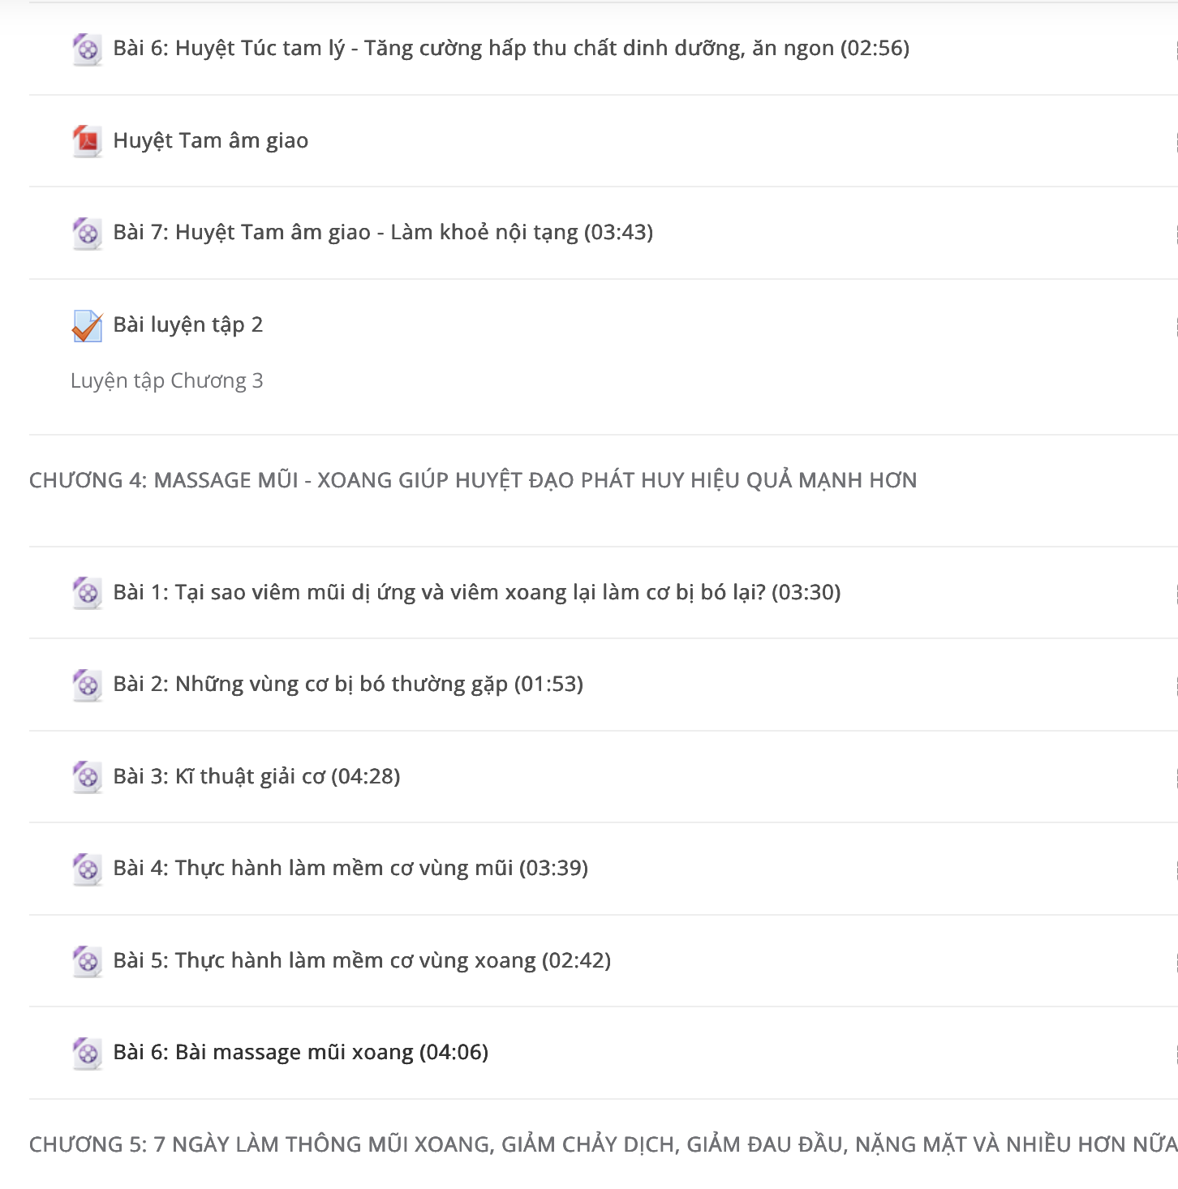Open Bài 6: Bài massage mũi xoang lesson
This screenshot has width=1178, height=1189.
301,1053
